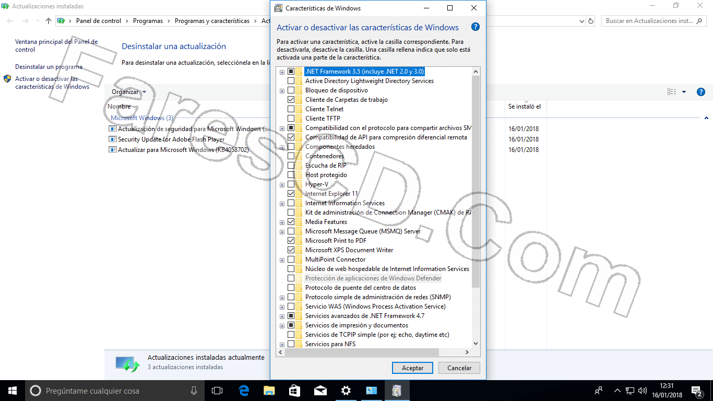Viewport: 713px width, 401px height.
Task: Click the Control Panel taskbar icon
Action: [372, 391]
